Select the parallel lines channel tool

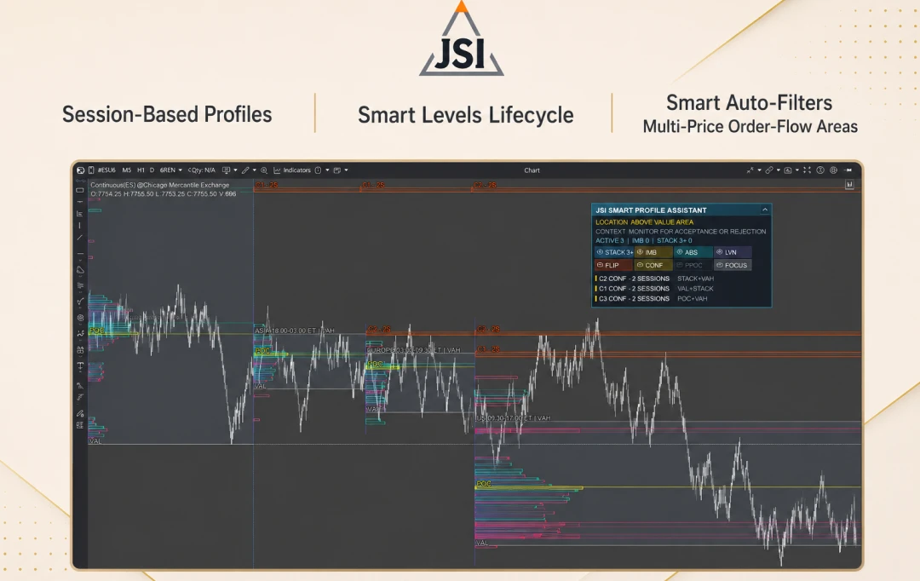pyautogui.click(x=80, y=285)
